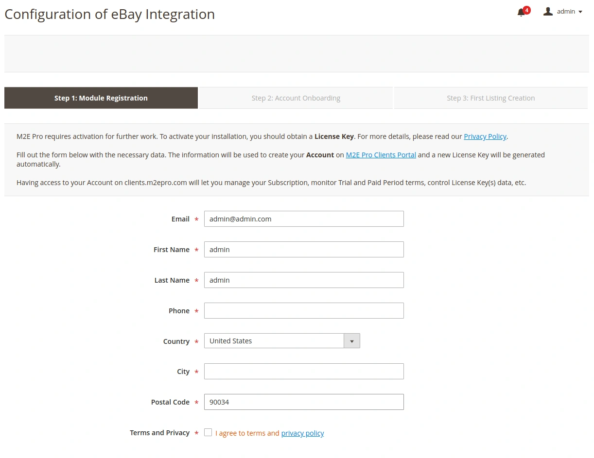Open the privacy policy link beside checkbox
The width and height of the screenshot is (594, 458).
[x=302, y=433]
